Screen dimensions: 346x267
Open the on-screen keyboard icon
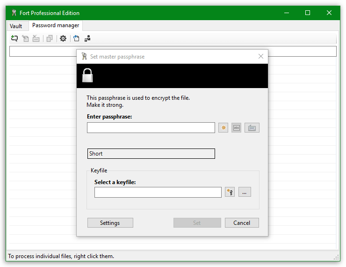coord(252,128)
